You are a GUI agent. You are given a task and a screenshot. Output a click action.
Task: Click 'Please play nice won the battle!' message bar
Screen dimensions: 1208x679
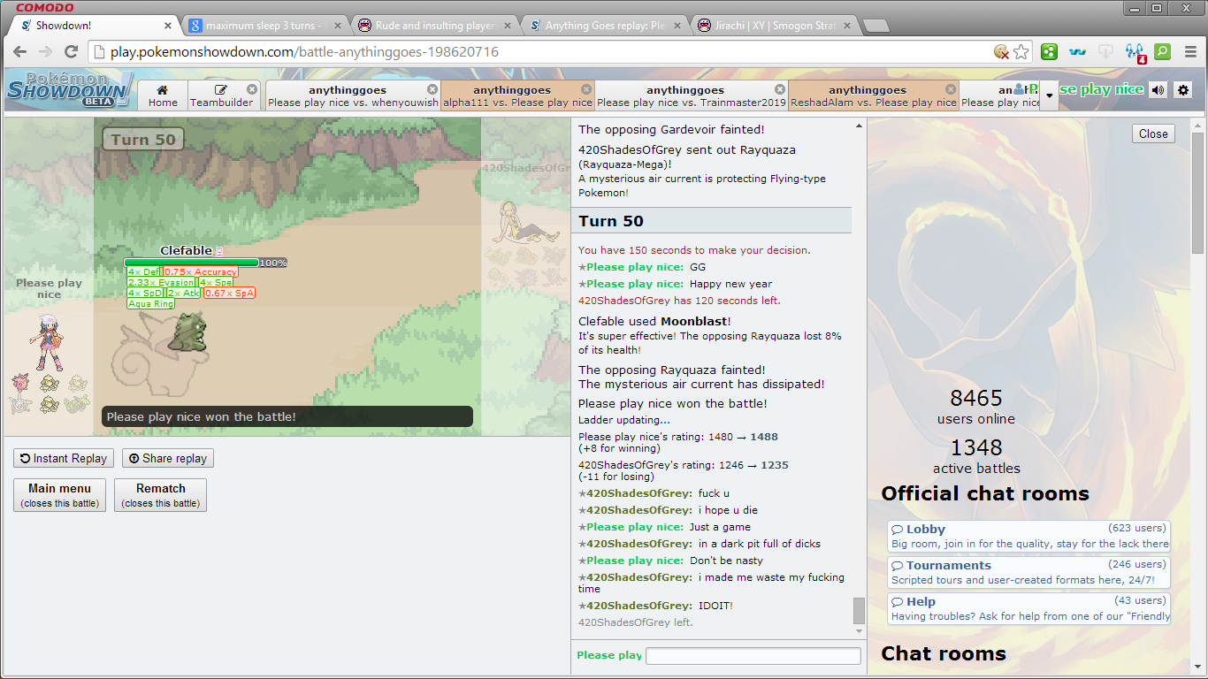tap(287, 417)
